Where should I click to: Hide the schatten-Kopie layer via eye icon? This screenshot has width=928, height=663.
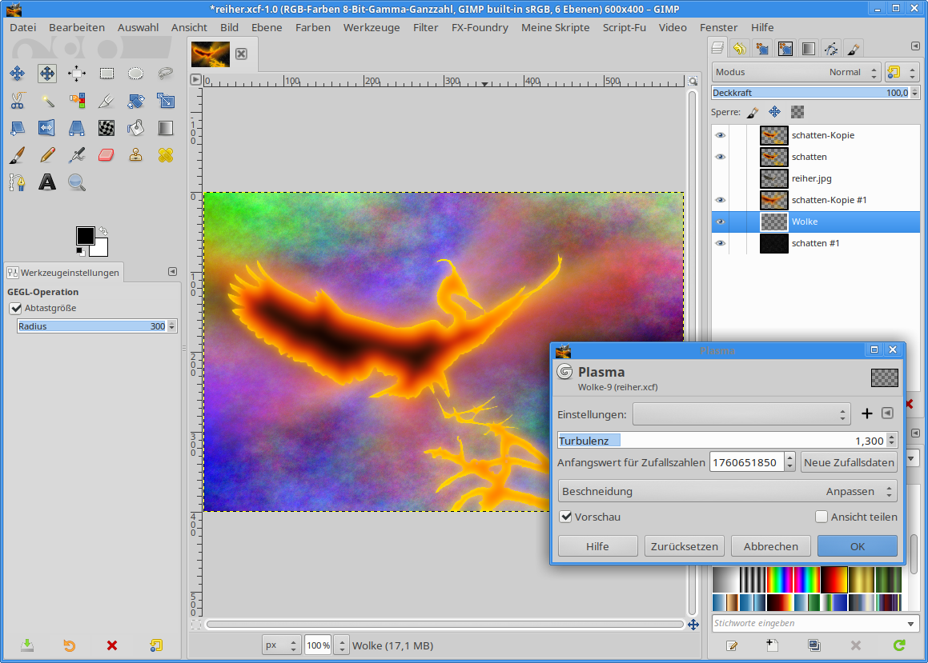(x=720, y=135)
